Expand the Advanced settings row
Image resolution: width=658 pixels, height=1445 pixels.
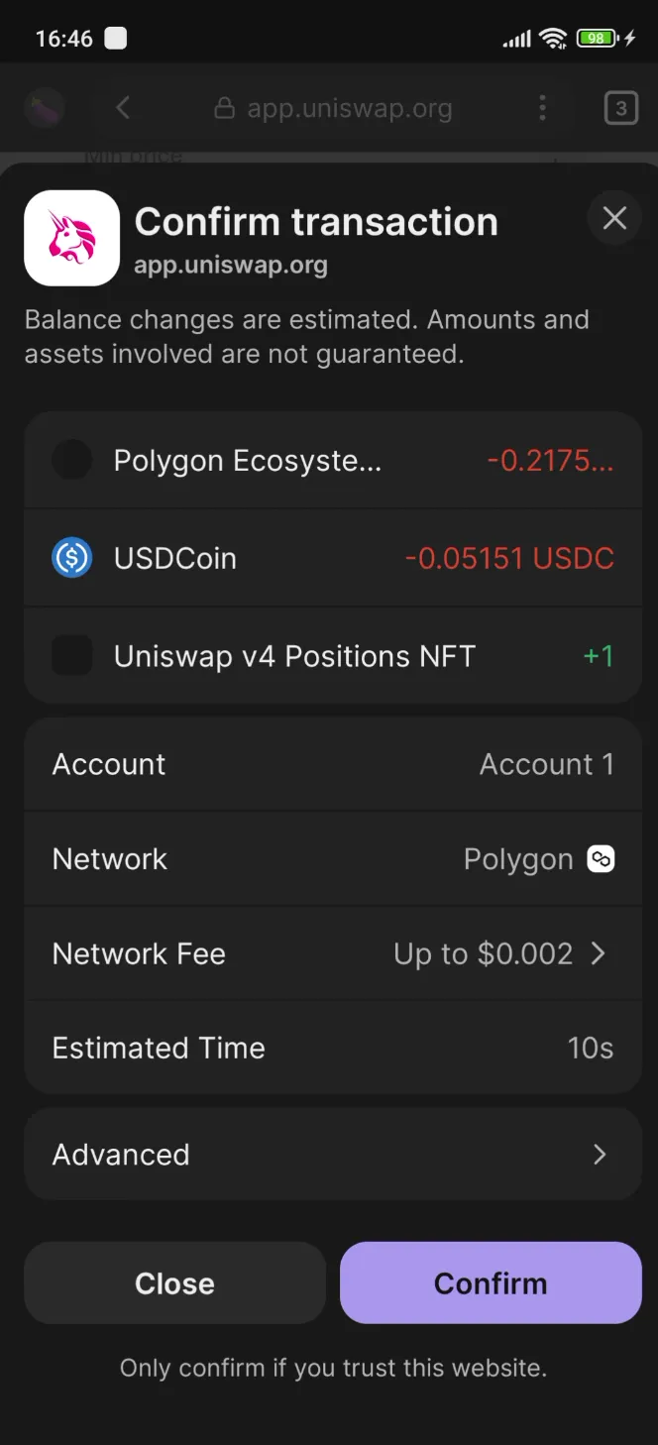tap(333, 1155)
